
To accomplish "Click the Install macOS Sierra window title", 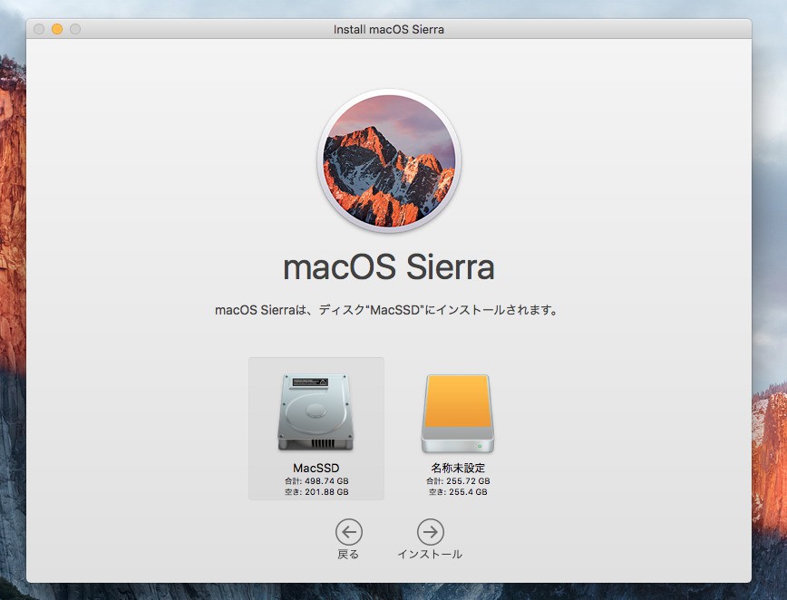I will (389, 30).
